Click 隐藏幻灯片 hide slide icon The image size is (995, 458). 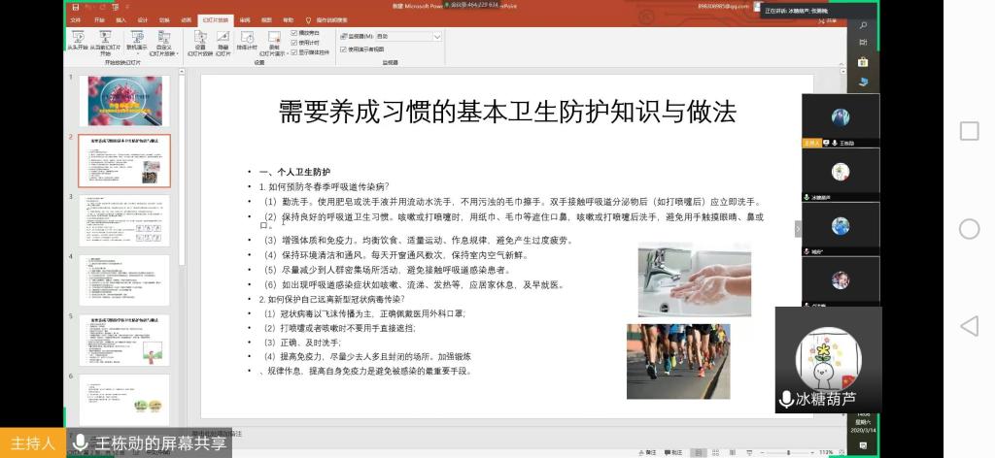223,41
